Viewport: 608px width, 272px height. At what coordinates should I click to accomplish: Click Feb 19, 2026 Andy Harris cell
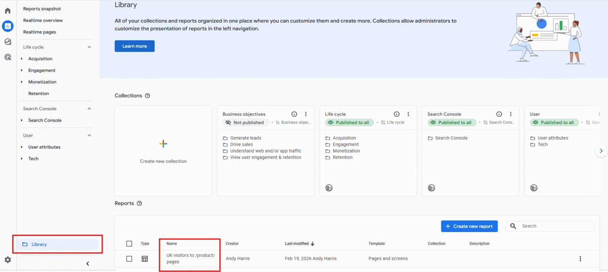[x=311, y=259]
